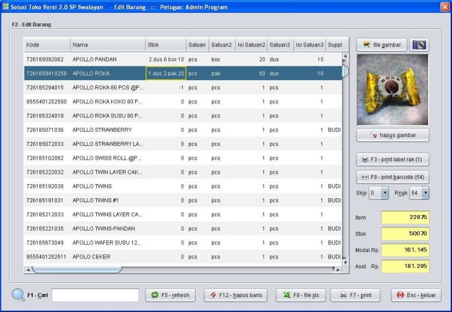Select row APOLLO ROKA 80 PCS

(183, 88)
